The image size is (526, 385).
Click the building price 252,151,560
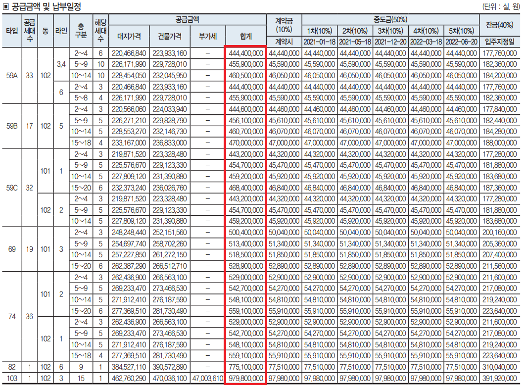pos(169,232)
